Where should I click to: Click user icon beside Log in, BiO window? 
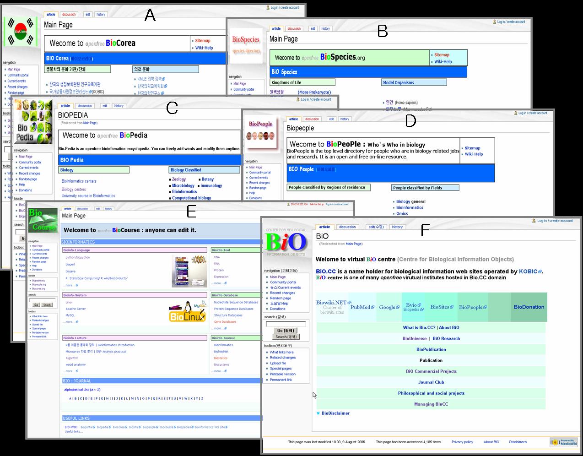(x=534, y=221)
